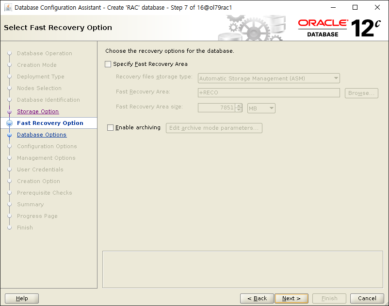Go to the Storage Option step

tap(38, 111)
